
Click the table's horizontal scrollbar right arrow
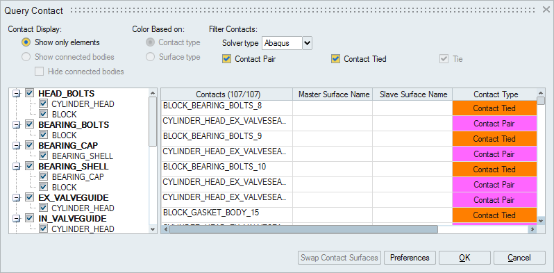532,229
